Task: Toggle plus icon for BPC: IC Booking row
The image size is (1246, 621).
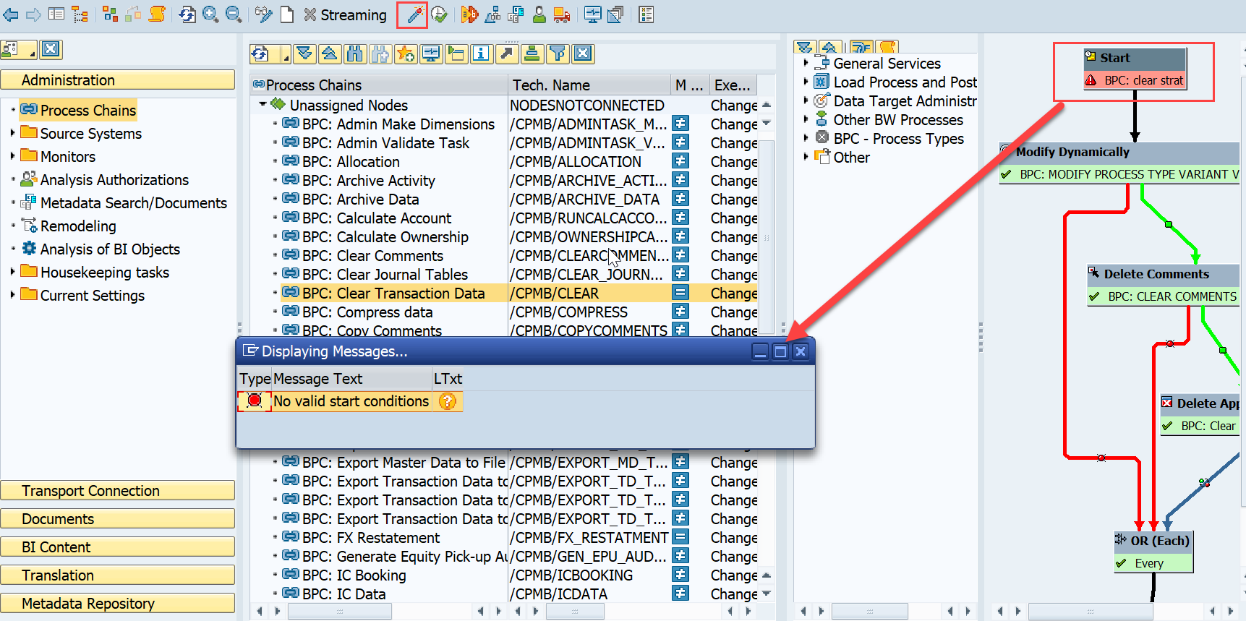Action: pyautogui.click(x=680, y=575)
